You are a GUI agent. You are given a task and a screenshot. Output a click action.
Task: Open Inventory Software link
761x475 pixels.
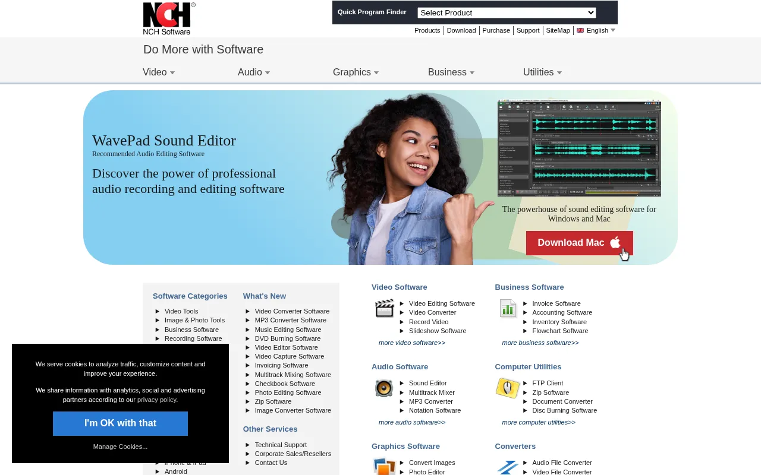click(x=559, y=322)
